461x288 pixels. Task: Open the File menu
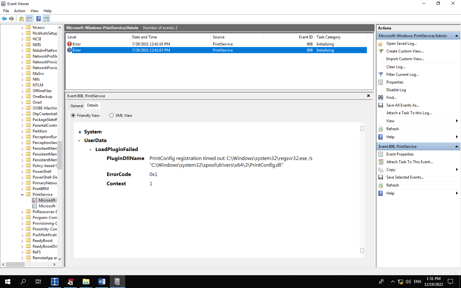tap(6, 11)
